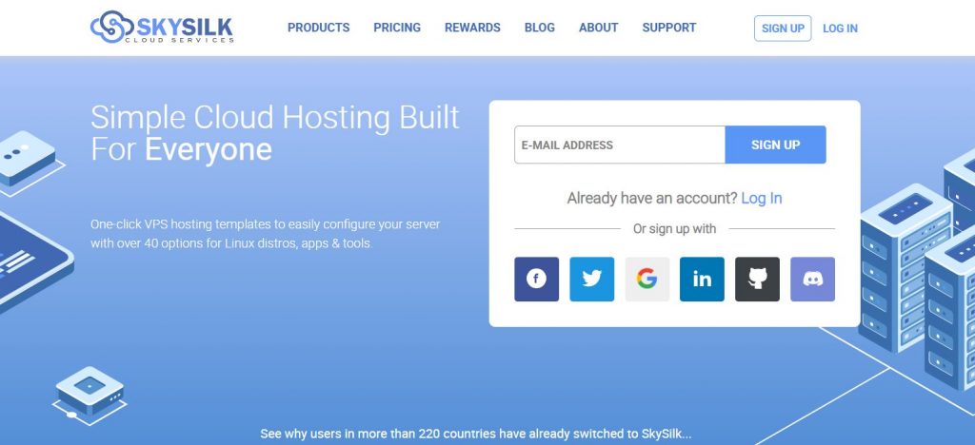Open the About menu item

click(x=598, y=28)
